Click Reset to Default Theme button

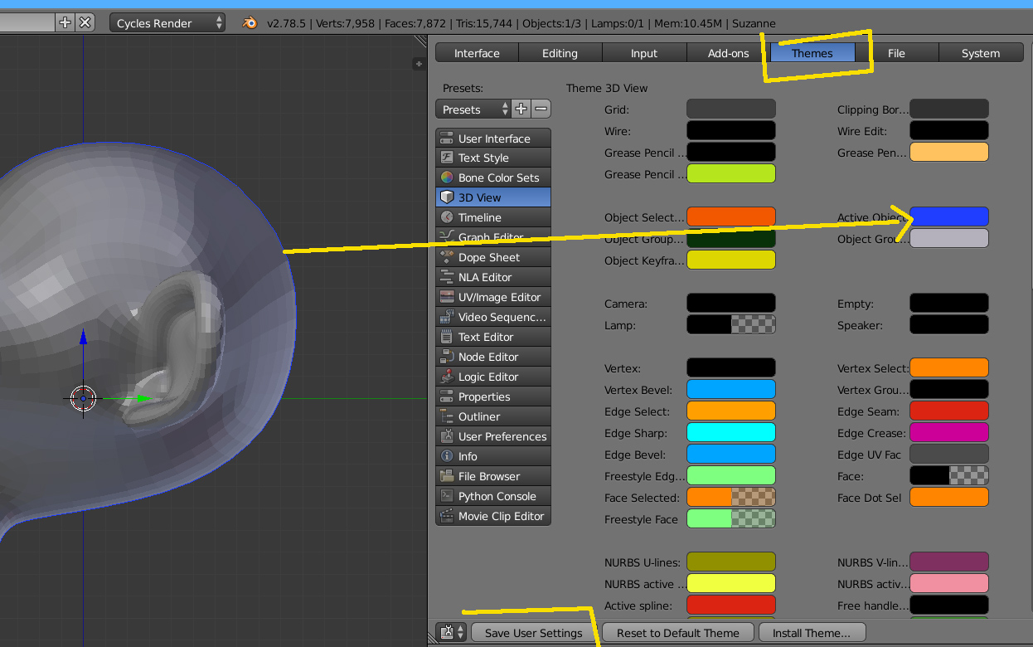tap(678, 633)
